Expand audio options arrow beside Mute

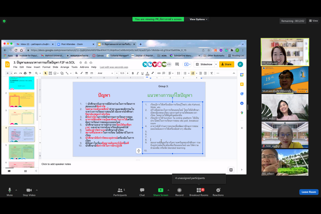[16, 190]
